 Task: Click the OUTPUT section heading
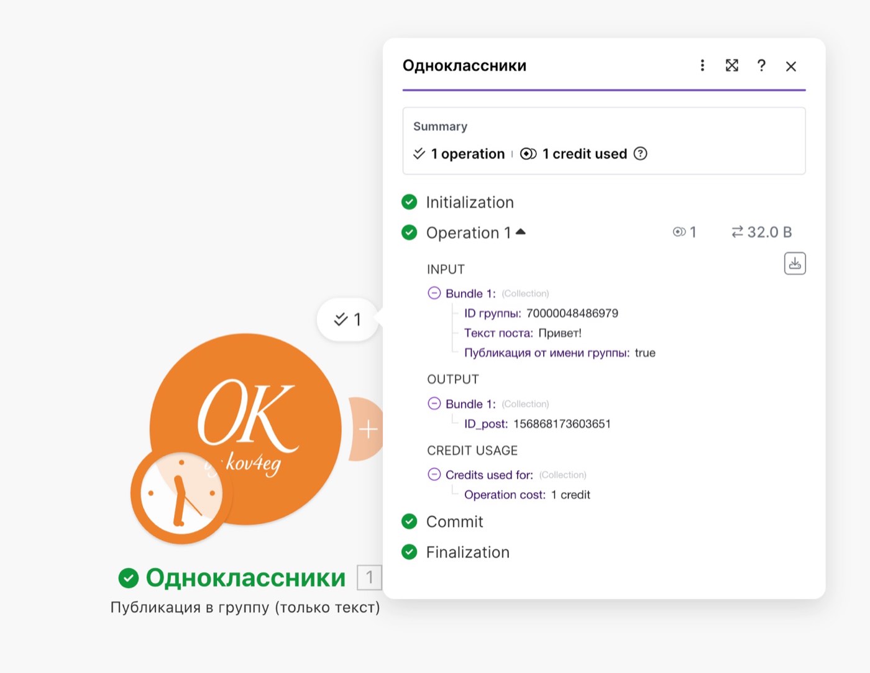pos(453,379)
